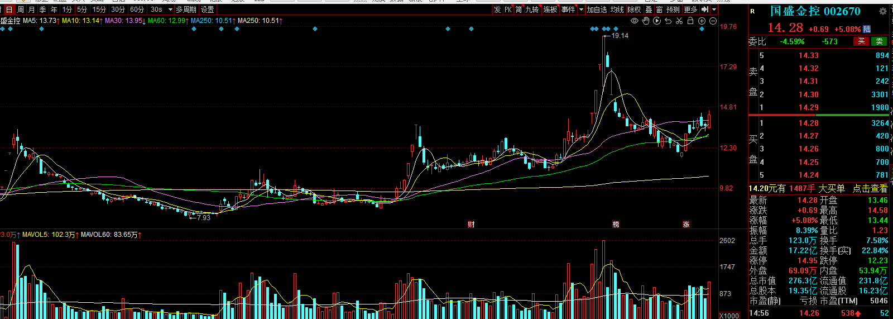Open the PK comparison tool
The width and height of the screenshot is (893, 319).
[x=508, y=9]
